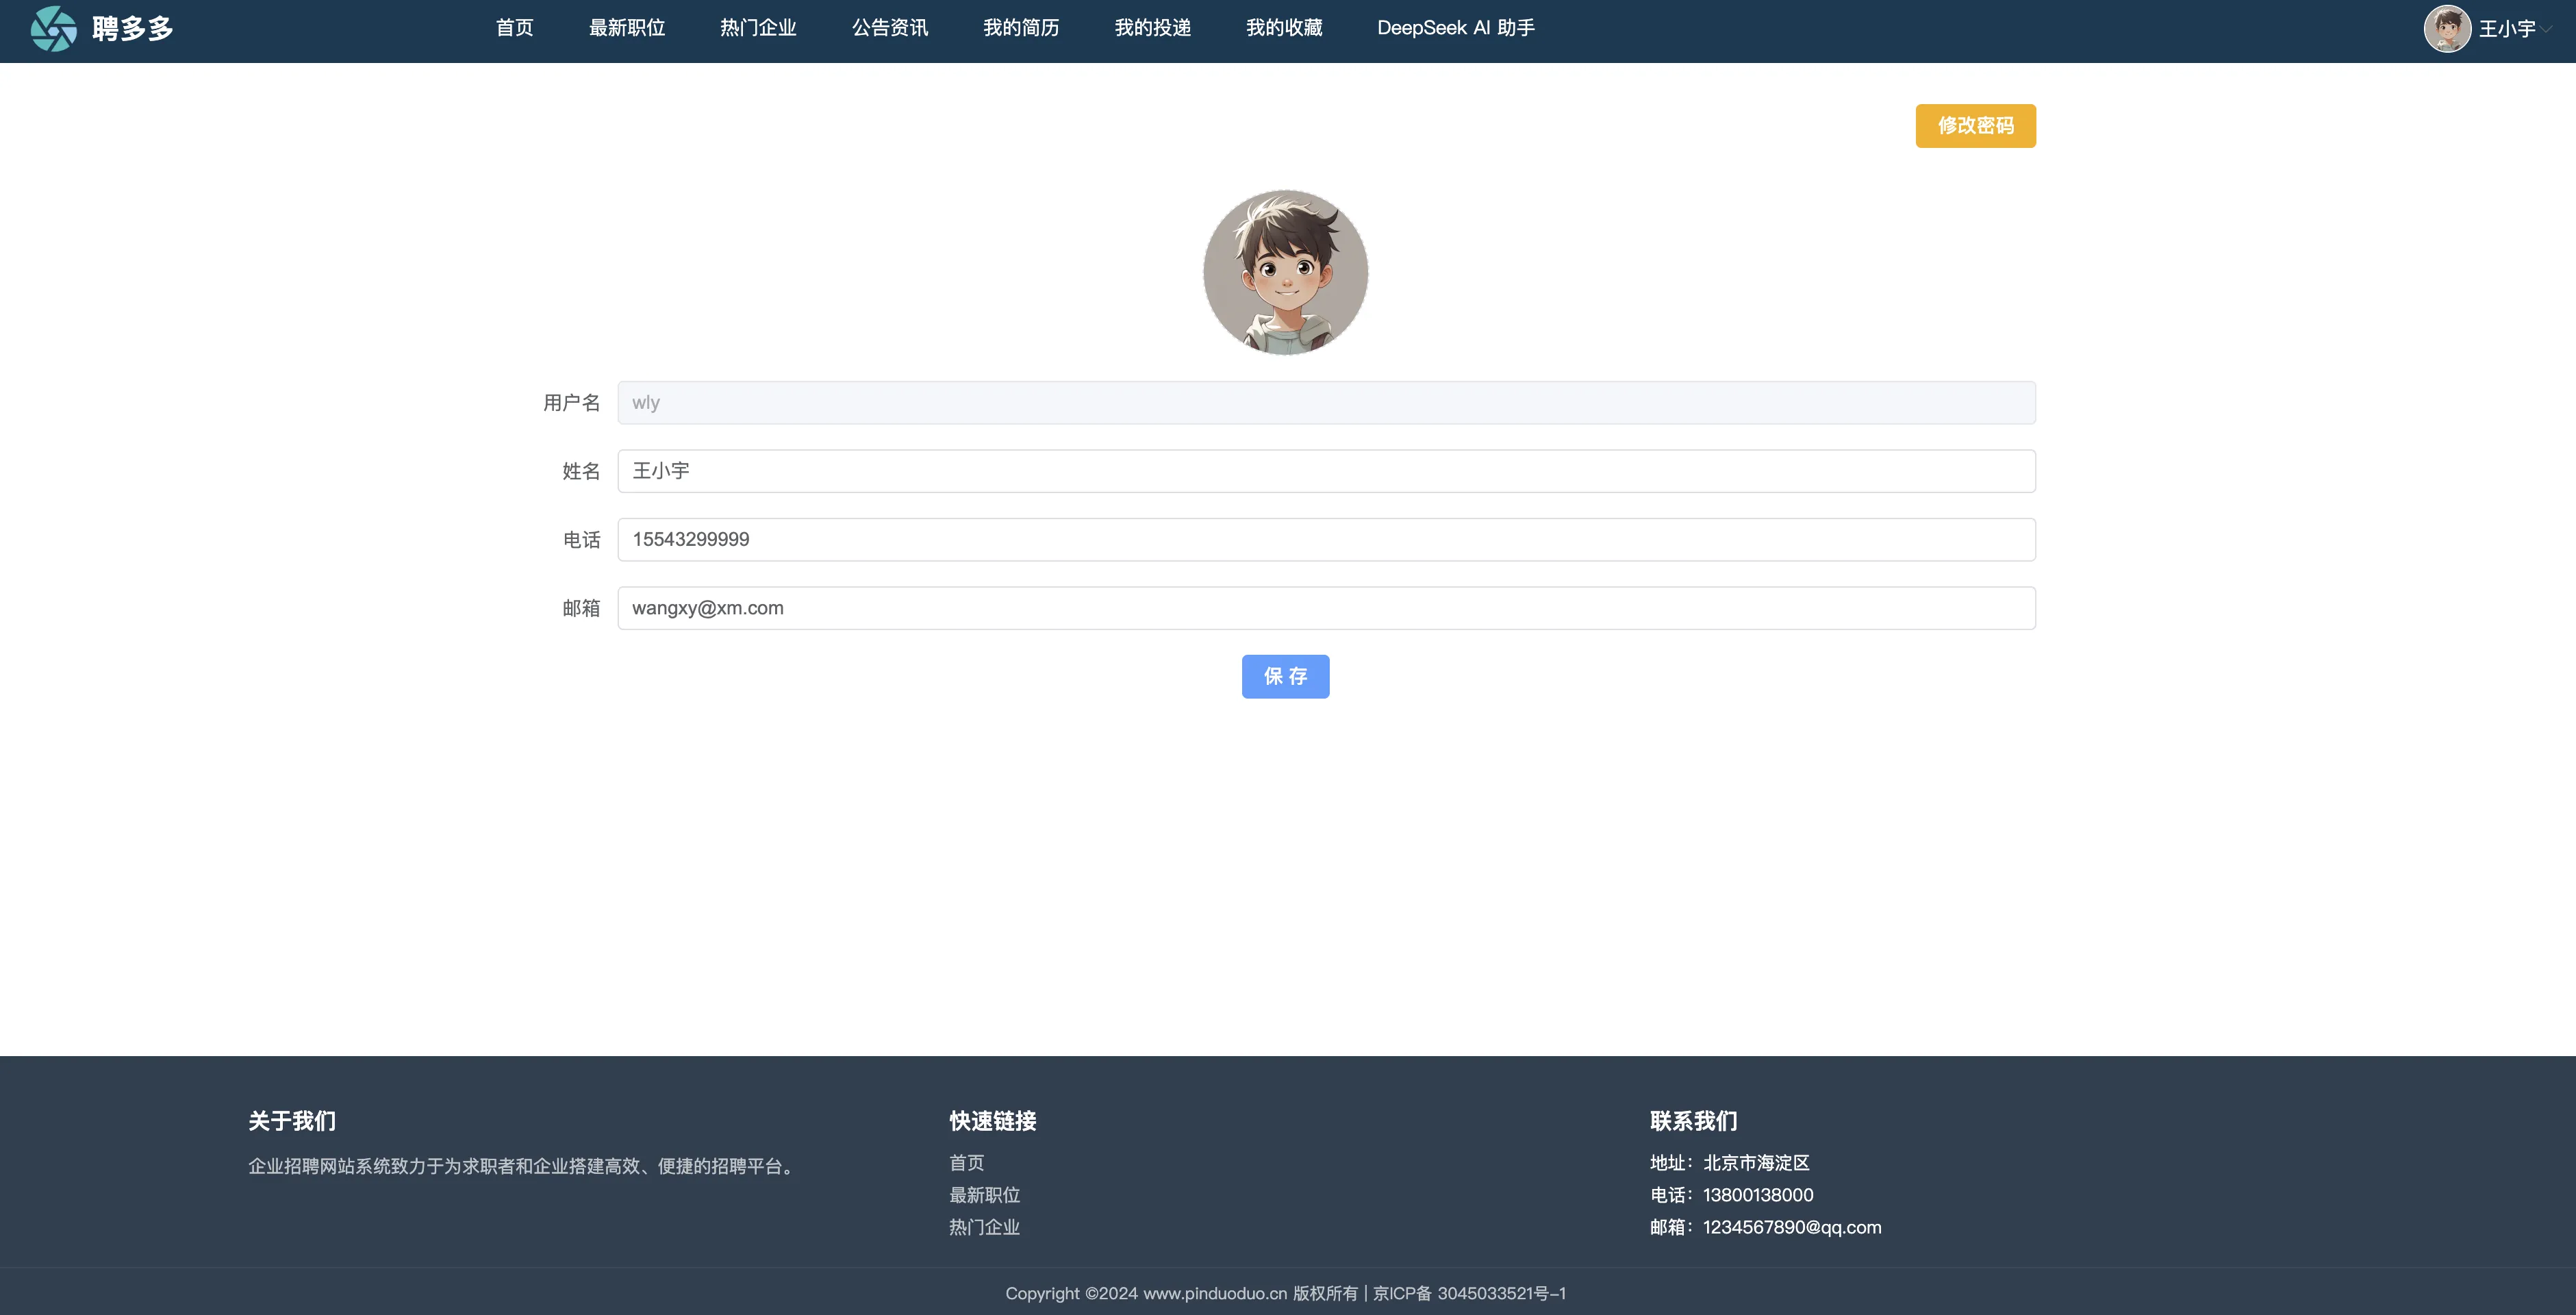Go to 我的投递 in navigation

click(x=1153, y=28)
